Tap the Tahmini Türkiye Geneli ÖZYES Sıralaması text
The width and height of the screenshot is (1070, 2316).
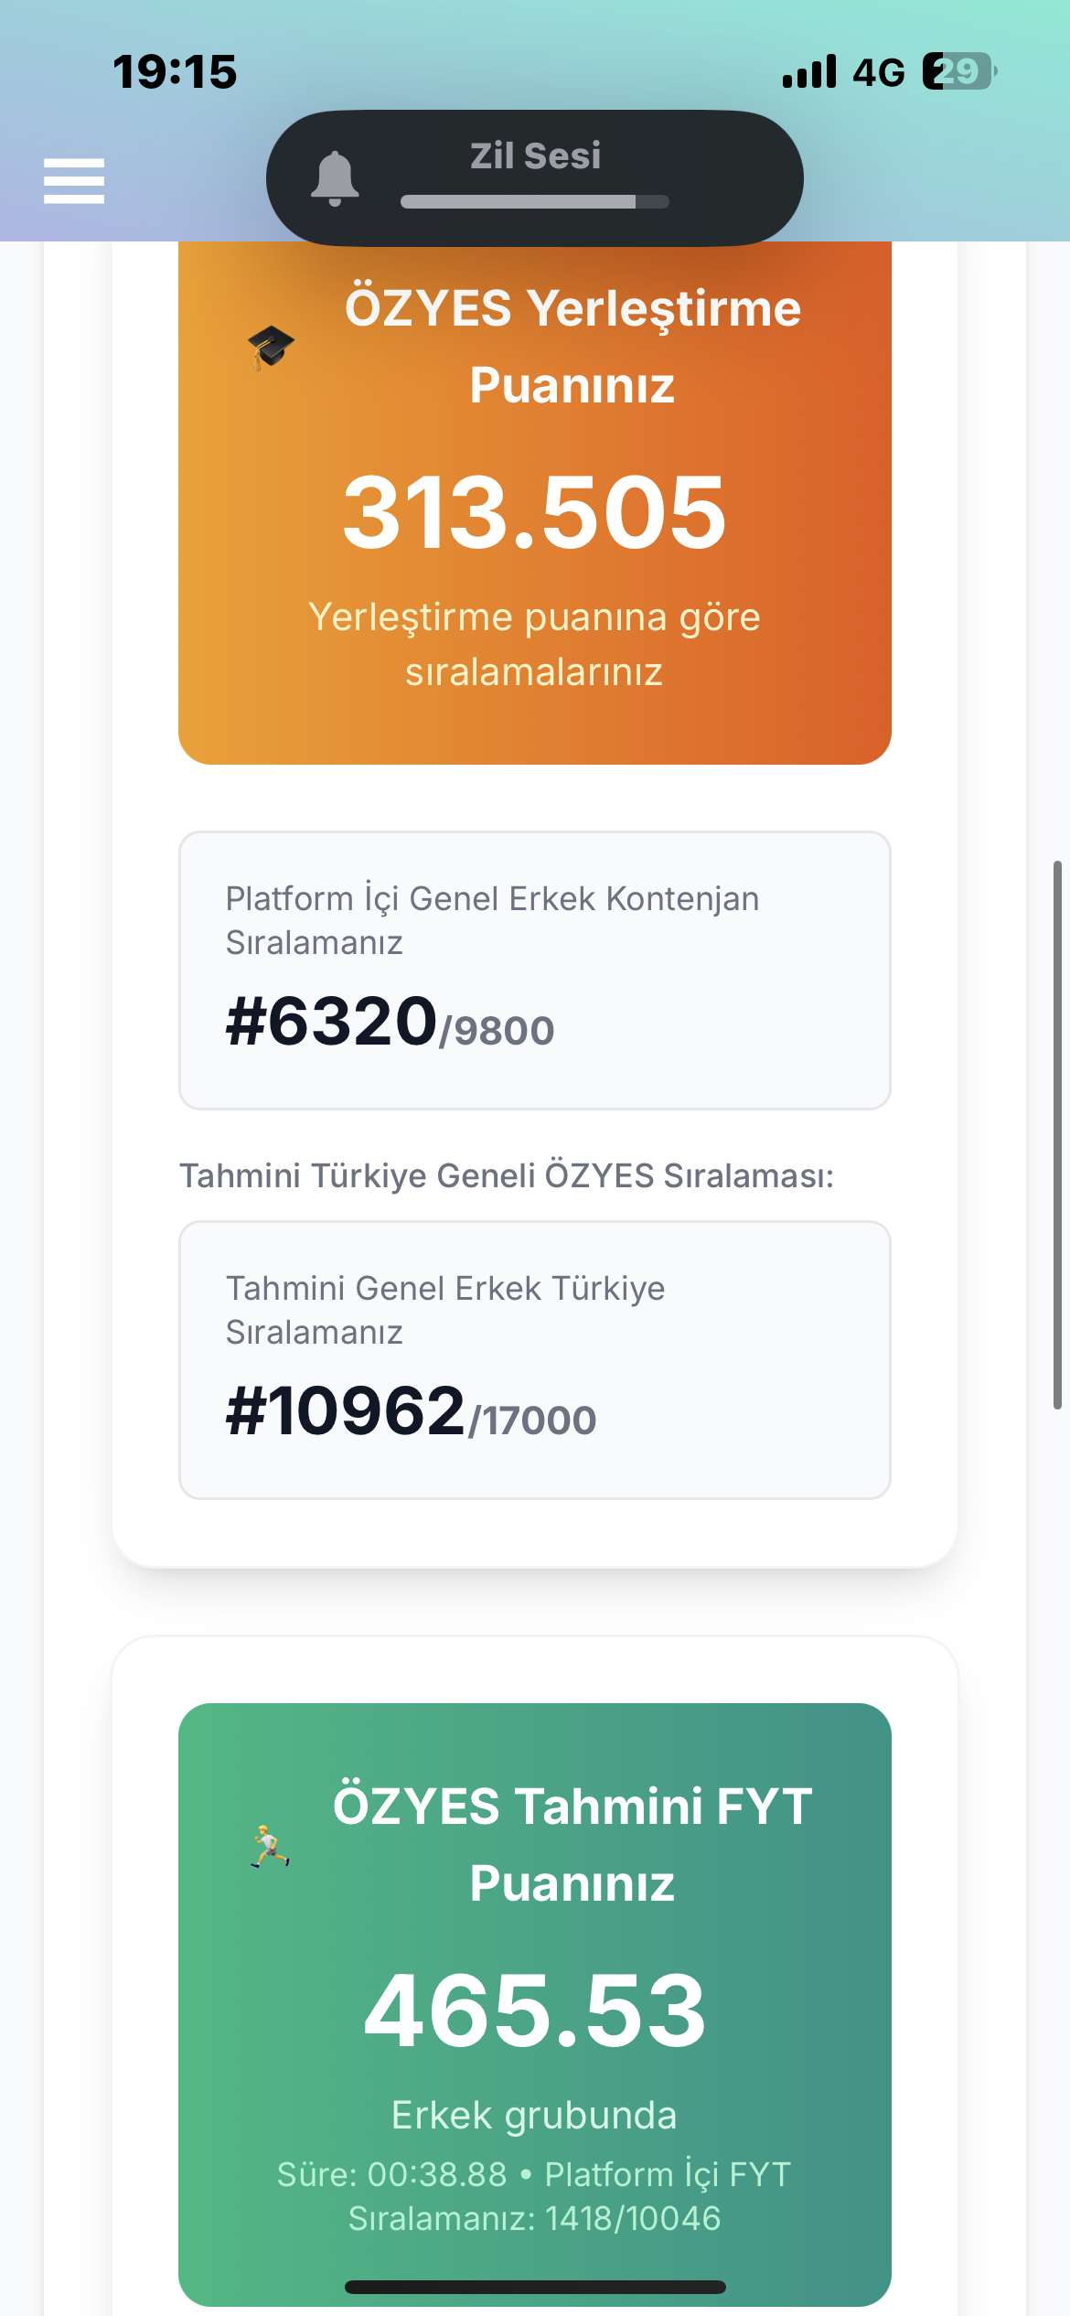coord(507,1175)
